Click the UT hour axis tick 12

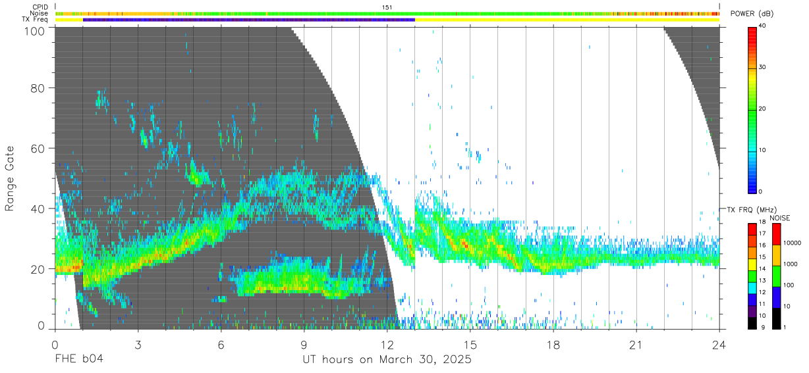tap(387, 345)
